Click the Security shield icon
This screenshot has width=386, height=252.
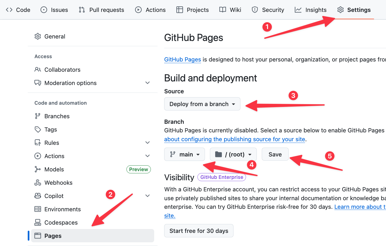coord(255,10)
